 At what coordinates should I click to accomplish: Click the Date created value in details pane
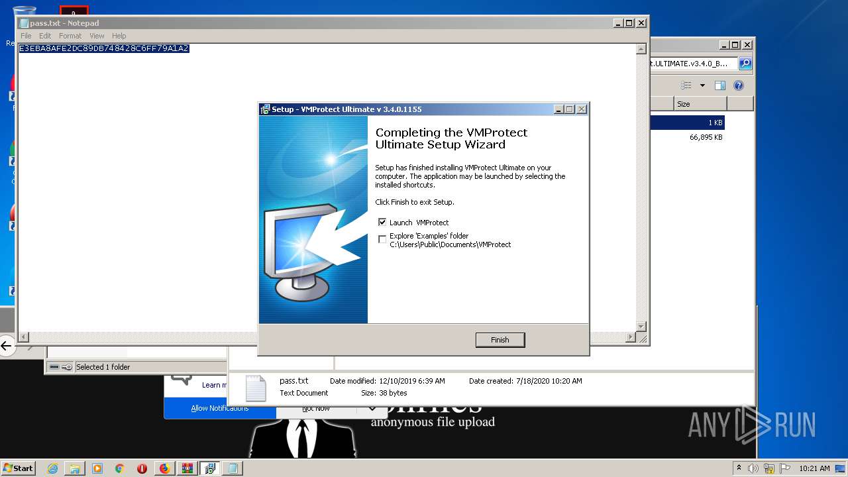coord(549,381)
